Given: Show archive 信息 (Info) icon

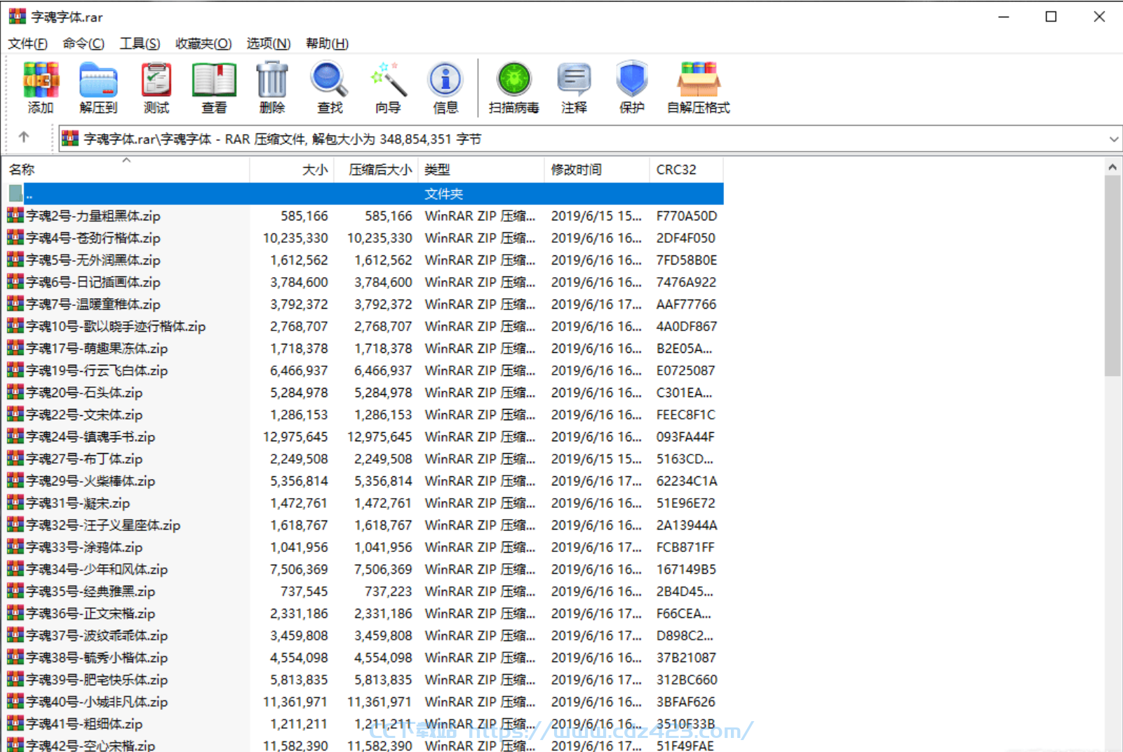Looking at the screenshot, I should coord(445,87).
